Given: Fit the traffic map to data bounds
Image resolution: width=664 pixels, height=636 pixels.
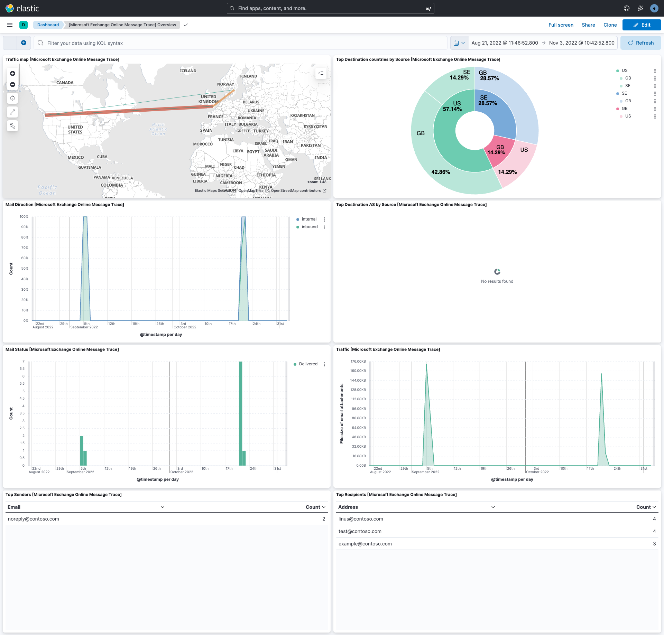Looking at the screenshot, I should 12,98.
